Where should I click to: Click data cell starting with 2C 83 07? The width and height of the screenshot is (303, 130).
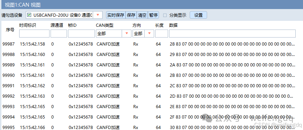click(233, 86)
